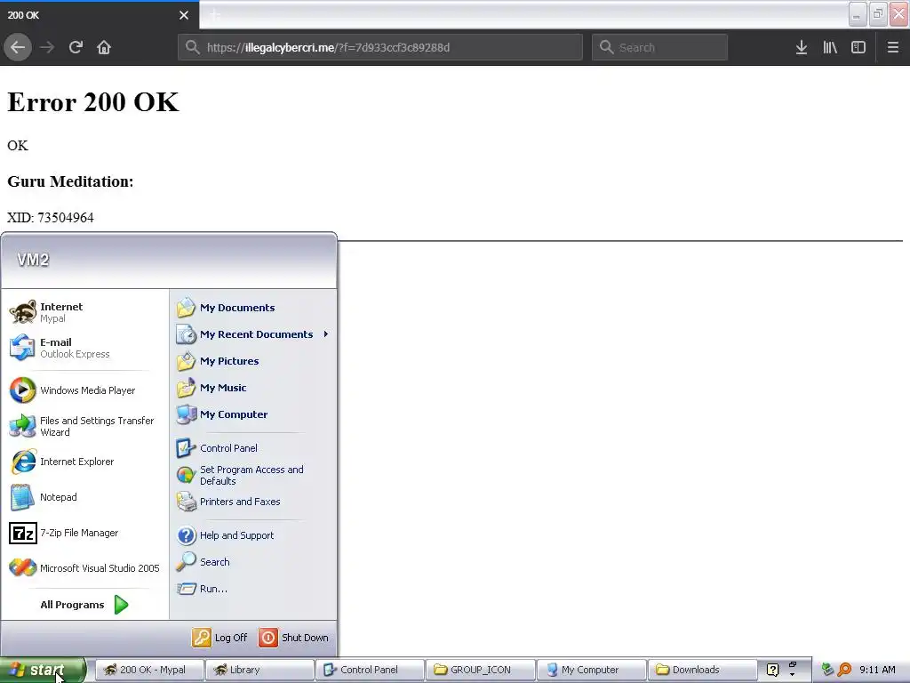Viewport: 910px width, 683px height.
Task: Select the 200 OK browser tab
Action: pyautogui.click(x=100, y=15)
